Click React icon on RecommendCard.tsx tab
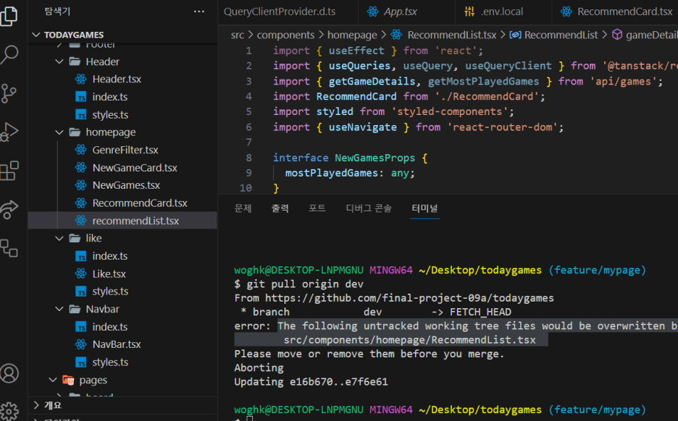 (x=566, y=12)
